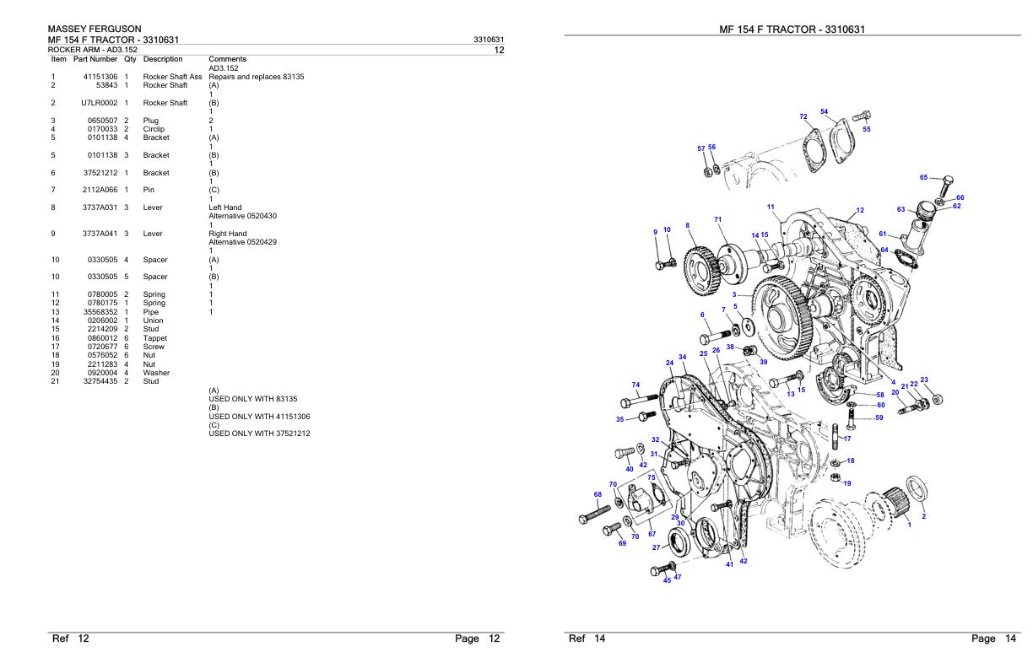
Task: Click 'Repairs and replaces 83135' comment
Action: coord(257,77)
